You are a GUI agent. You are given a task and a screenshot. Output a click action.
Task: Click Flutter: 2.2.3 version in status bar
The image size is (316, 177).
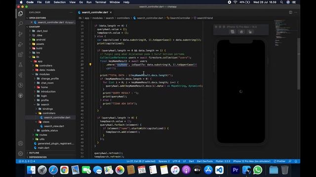click(x=223, y=161)
